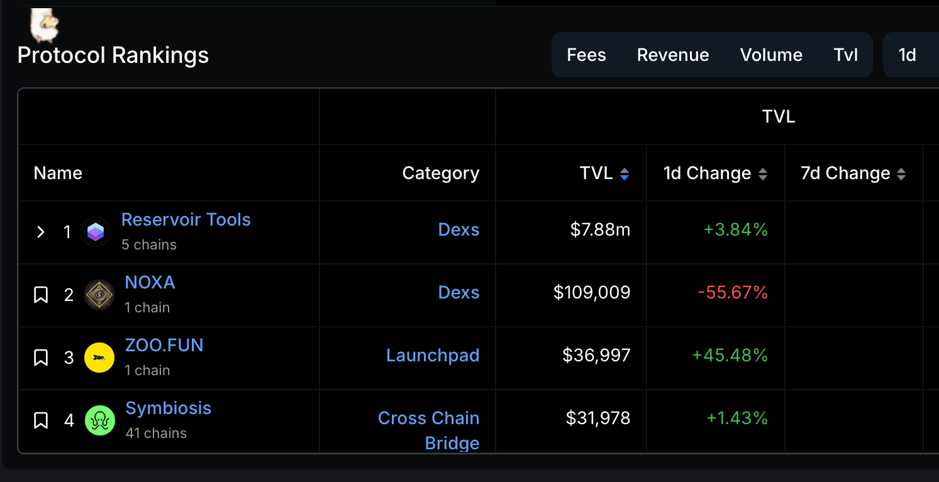The width and height of the screenshot is (939, 482).
Task: Click the TVL group header
Action: (779, 117)
